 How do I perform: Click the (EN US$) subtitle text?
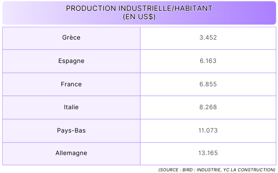(x=139, y=17)
